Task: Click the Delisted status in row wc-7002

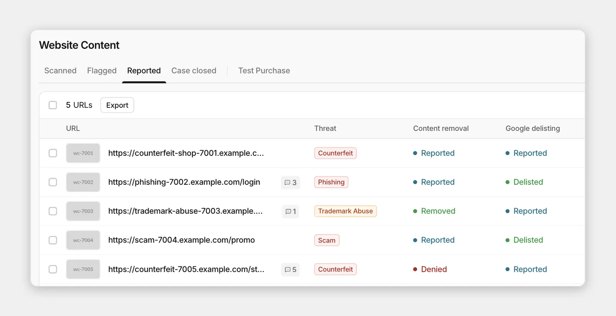Action: click(524, 182)
